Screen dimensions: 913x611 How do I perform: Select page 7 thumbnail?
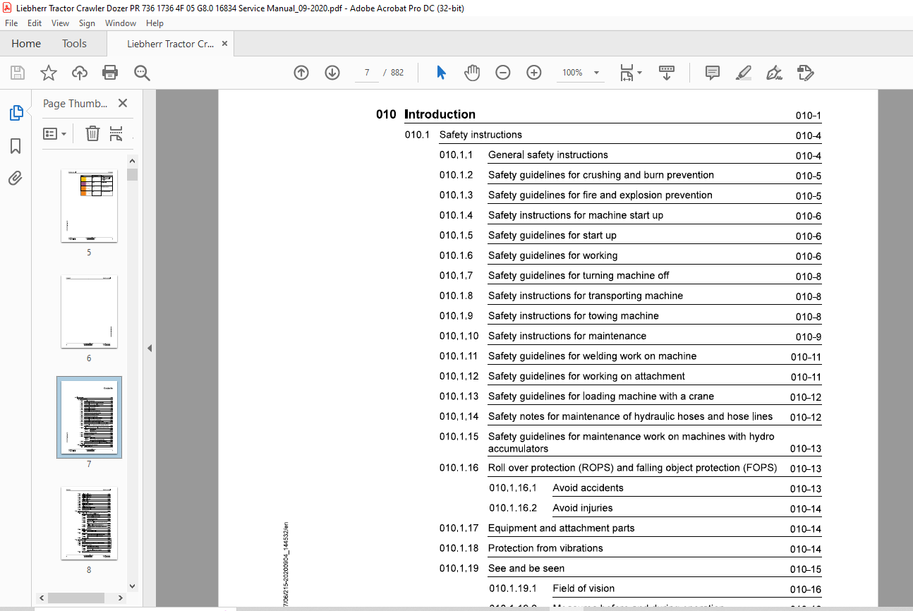[89, 417]
